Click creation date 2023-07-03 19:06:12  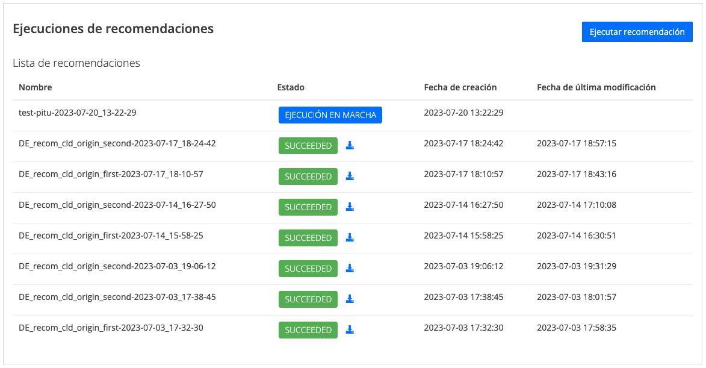click(463, 266)
